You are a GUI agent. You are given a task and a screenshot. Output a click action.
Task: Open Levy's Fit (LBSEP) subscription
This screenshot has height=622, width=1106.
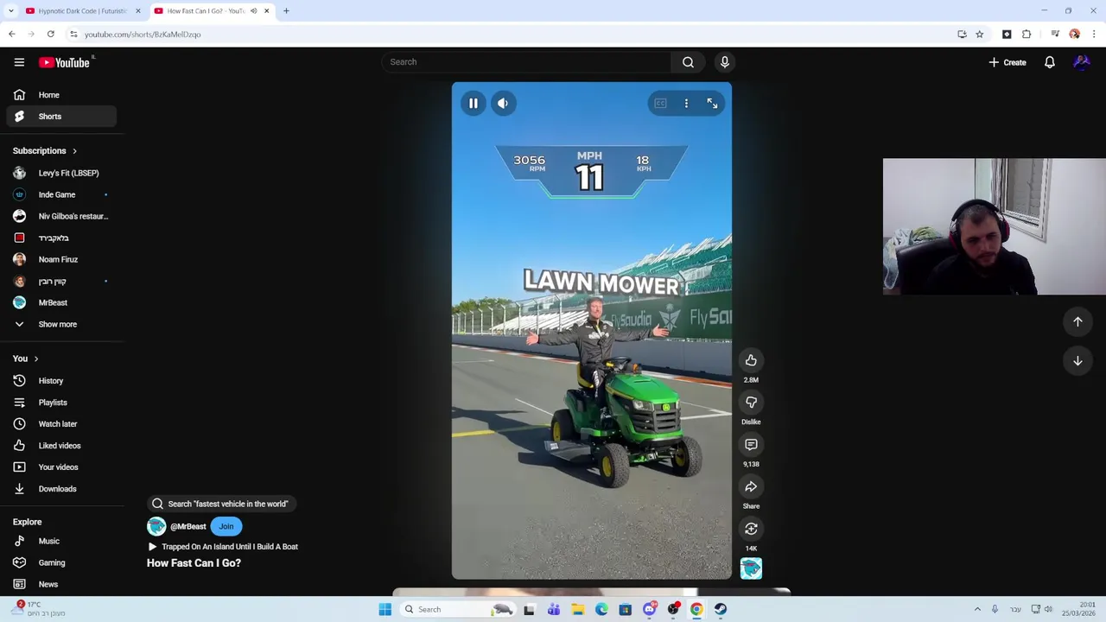pyautogui.click(x=60, y=173)
